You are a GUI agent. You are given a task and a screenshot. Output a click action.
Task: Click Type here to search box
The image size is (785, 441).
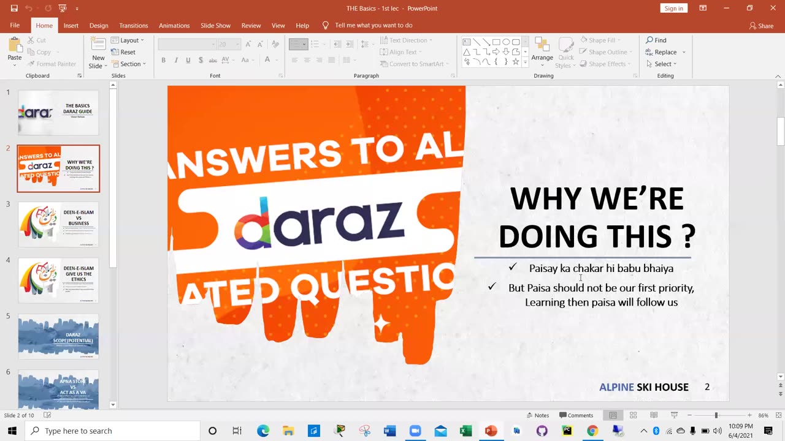click(112, 431)
